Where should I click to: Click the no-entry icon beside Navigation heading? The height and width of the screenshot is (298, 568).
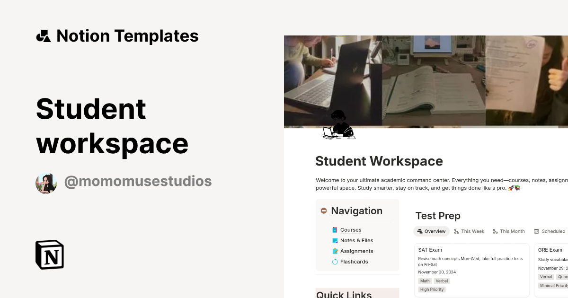click(324, 211)
